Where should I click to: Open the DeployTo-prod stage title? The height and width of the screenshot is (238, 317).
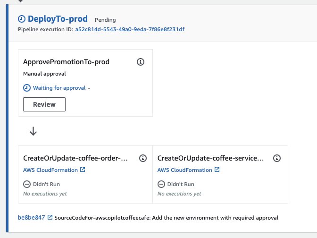coord(58,19)
